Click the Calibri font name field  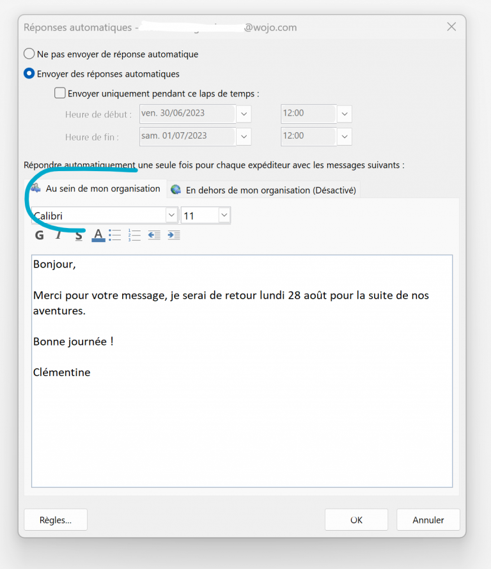[98, 216]
